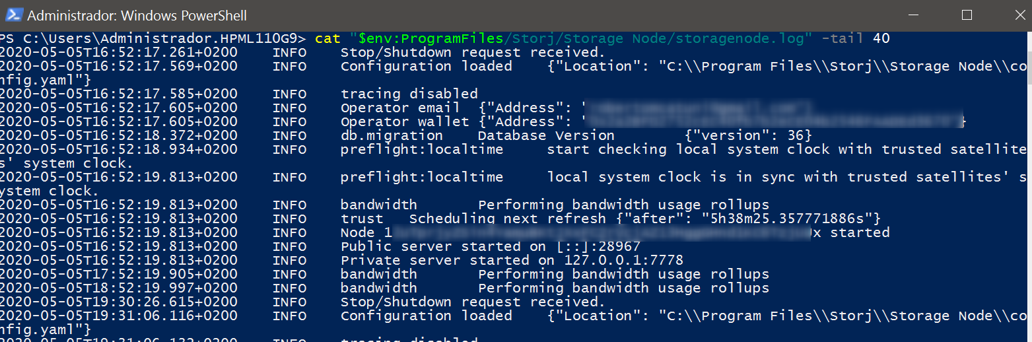
Task: Click the 'Database Version' log text
Action: tap(546, 135)
